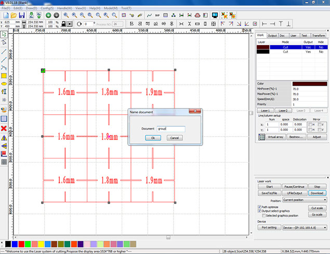330x254 pixels.
Task: Open the Config menu
Action: [47, 8]
